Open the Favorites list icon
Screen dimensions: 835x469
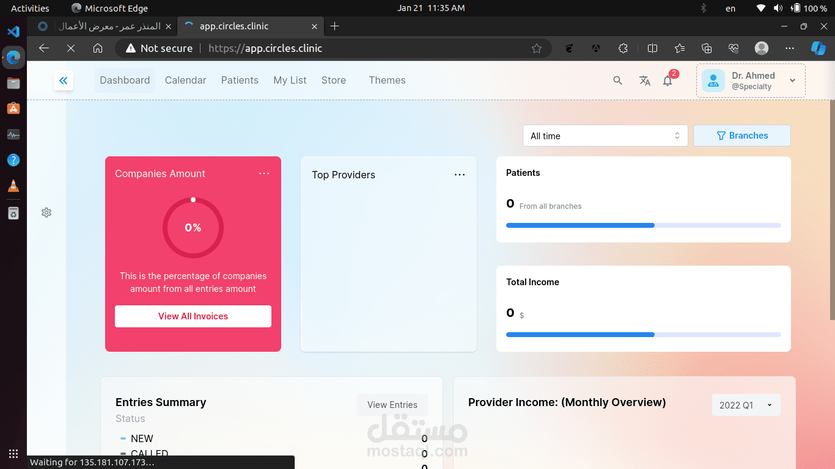click(x=680, y=48)
